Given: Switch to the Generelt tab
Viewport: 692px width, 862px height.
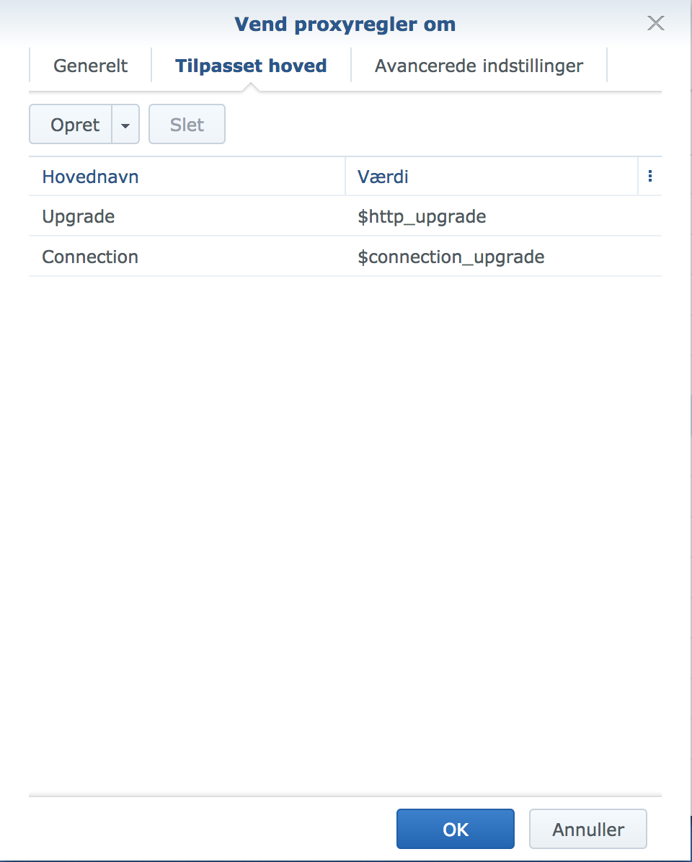Looking at the screenshot, I should (x=89, y=65).
